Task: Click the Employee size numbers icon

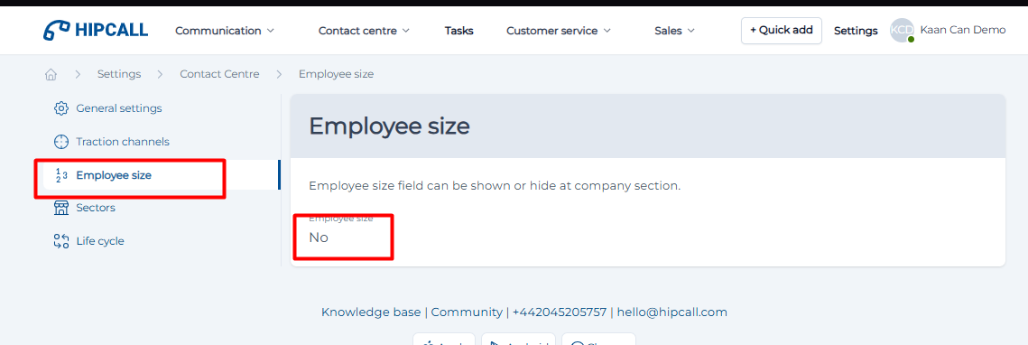Action: tap(61, 175)
